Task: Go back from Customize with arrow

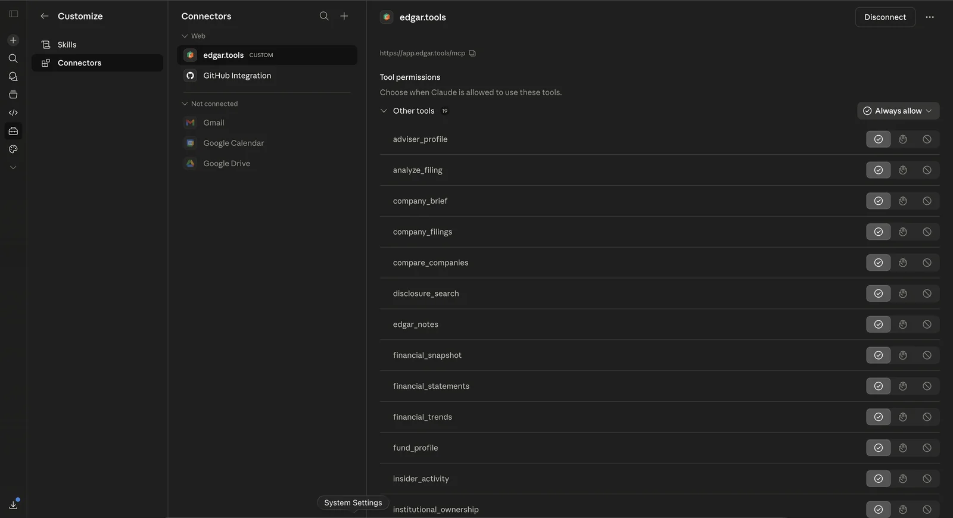Action: [x=44, y=16]
